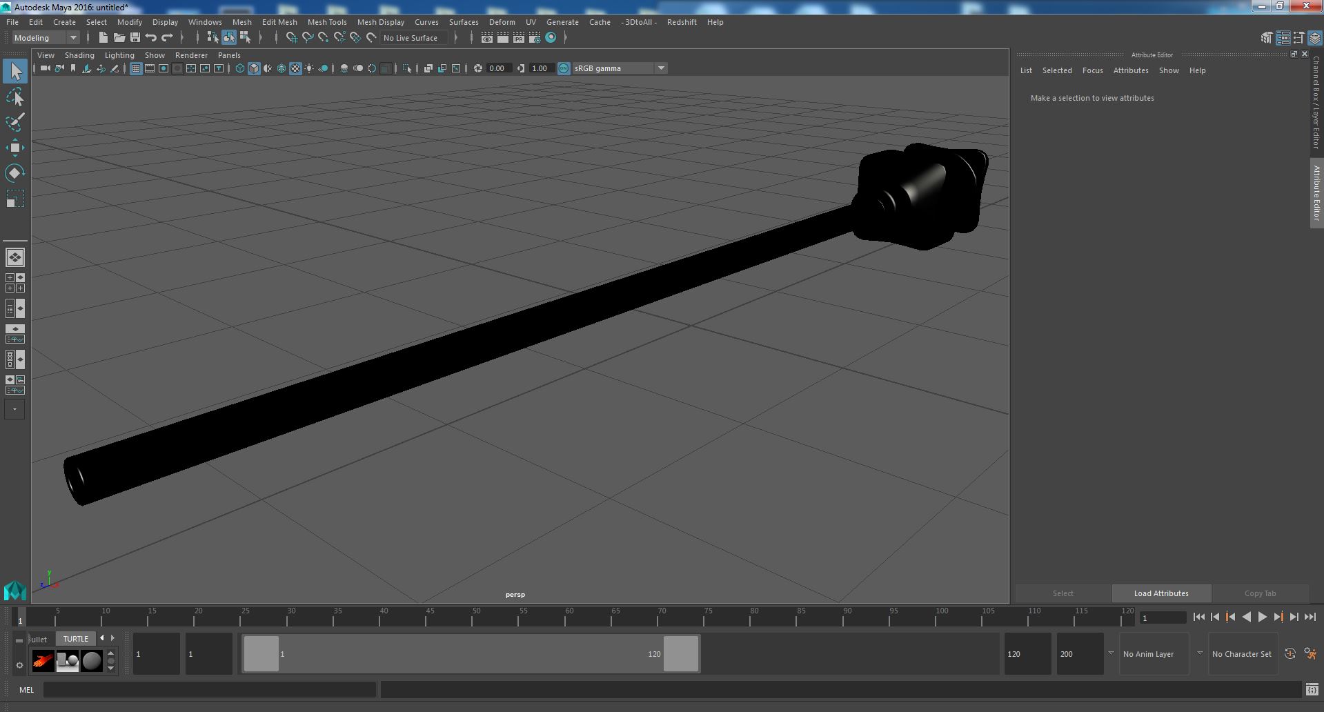Enable wireframe shading
Viewport: 1324px width, 712px height.
pos(240,68)
